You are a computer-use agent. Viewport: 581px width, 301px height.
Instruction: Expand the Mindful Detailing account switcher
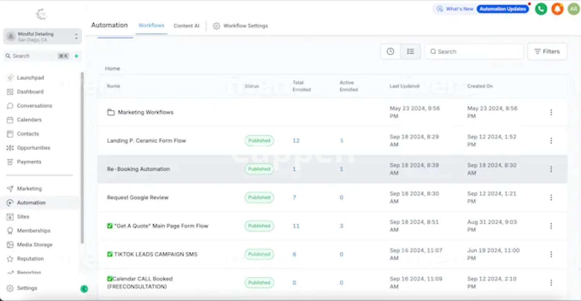[x=42, y=37]
